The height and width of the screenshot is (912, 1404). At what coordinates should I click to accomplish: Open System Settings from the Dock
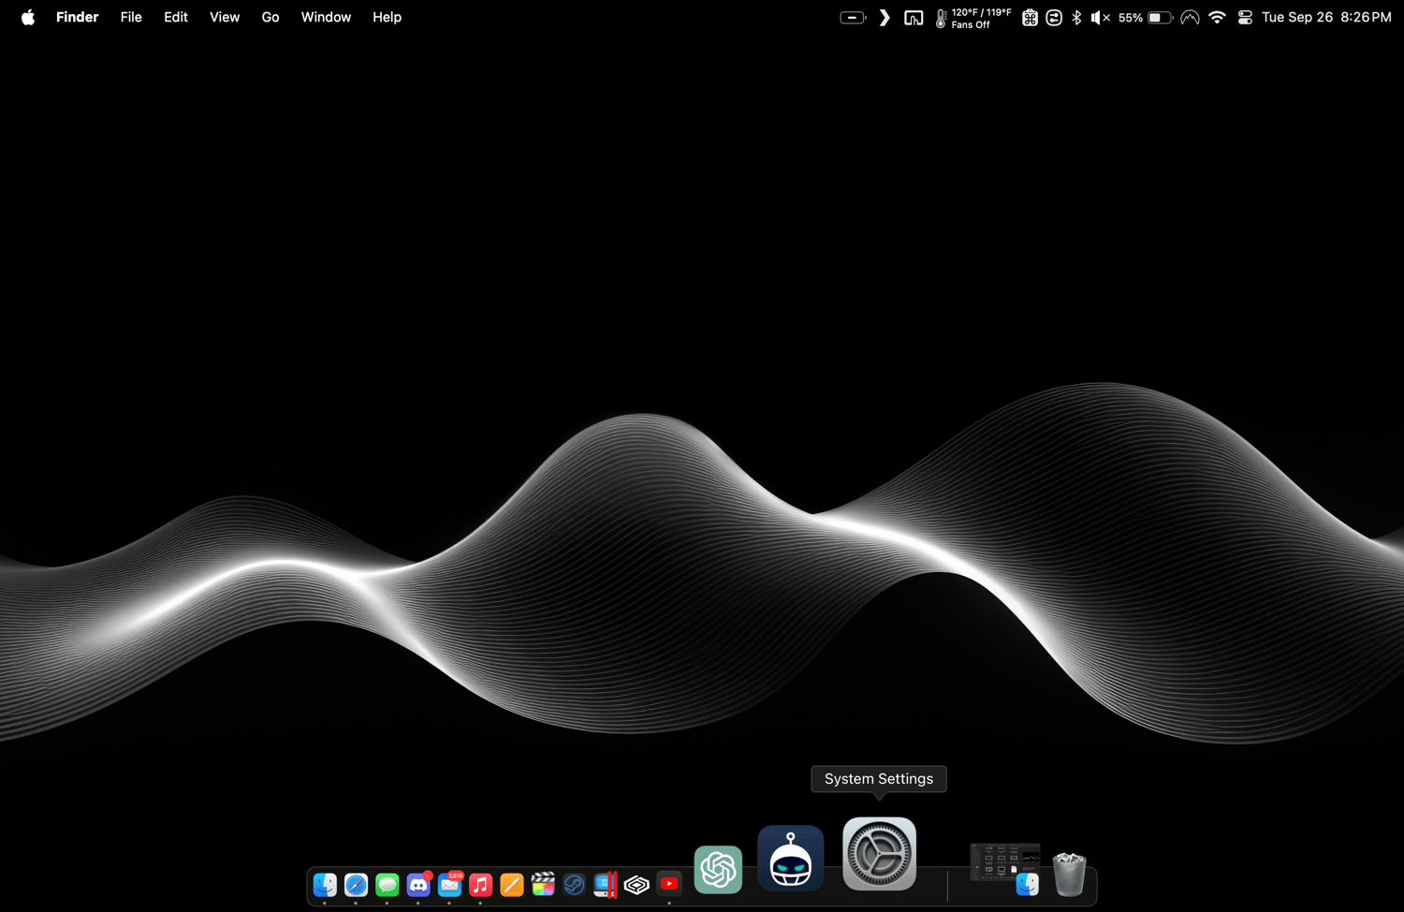tap(879, 854)
